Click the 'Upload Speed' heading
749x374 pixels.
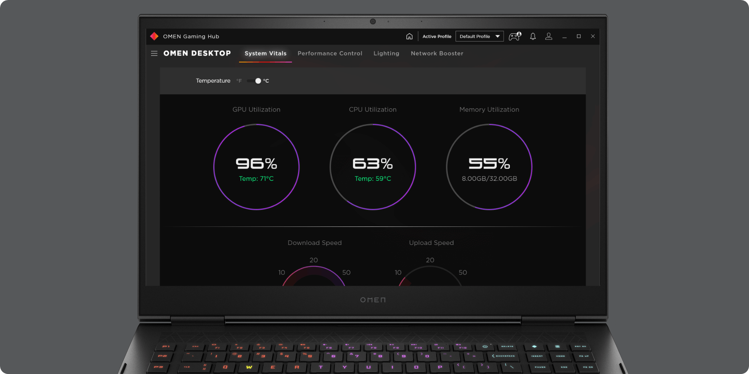(431, 243)
